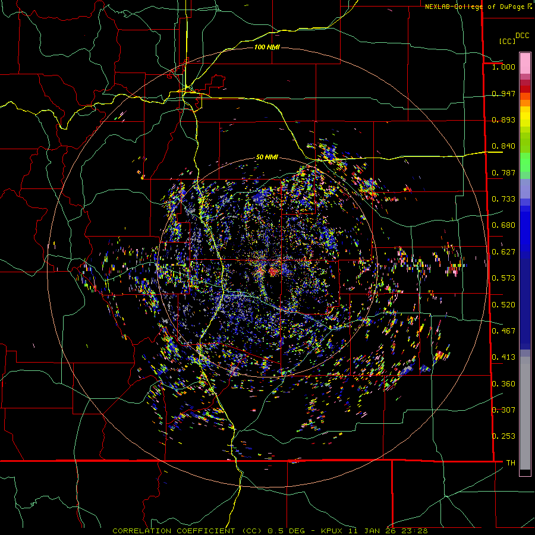Click the 0.893 color scale value
The height and width of the screenshot is (535, 535).
click(503, 119)
